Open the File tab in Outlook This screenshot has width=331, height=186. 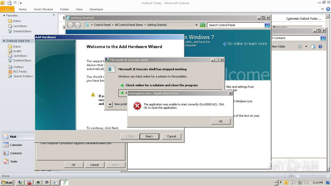click(x=7, y=9)
